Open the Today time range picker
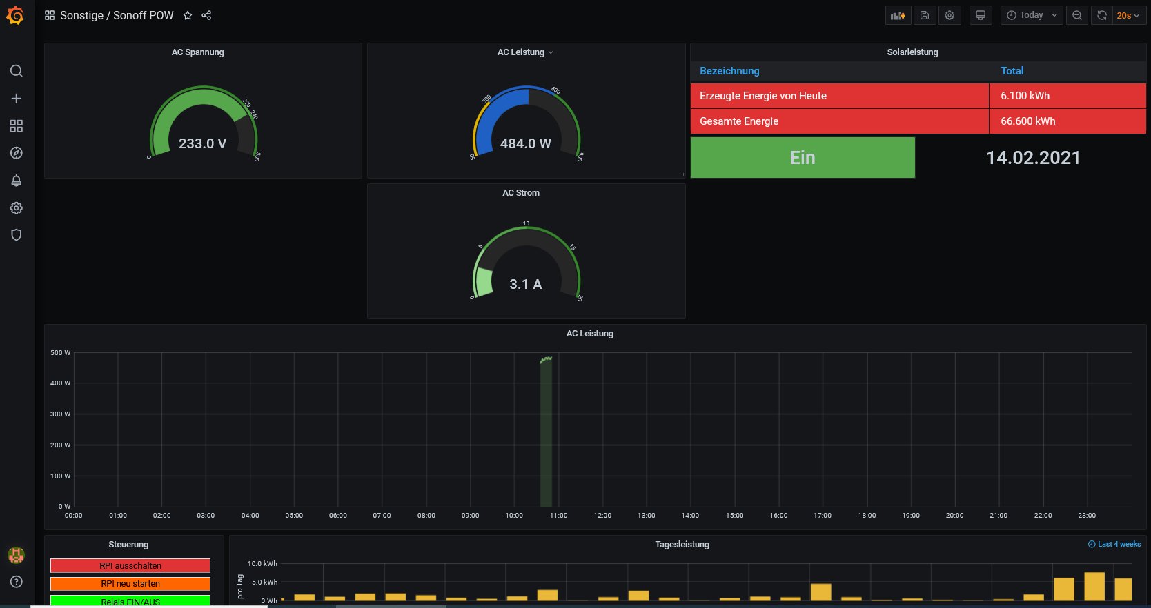 1032,15
